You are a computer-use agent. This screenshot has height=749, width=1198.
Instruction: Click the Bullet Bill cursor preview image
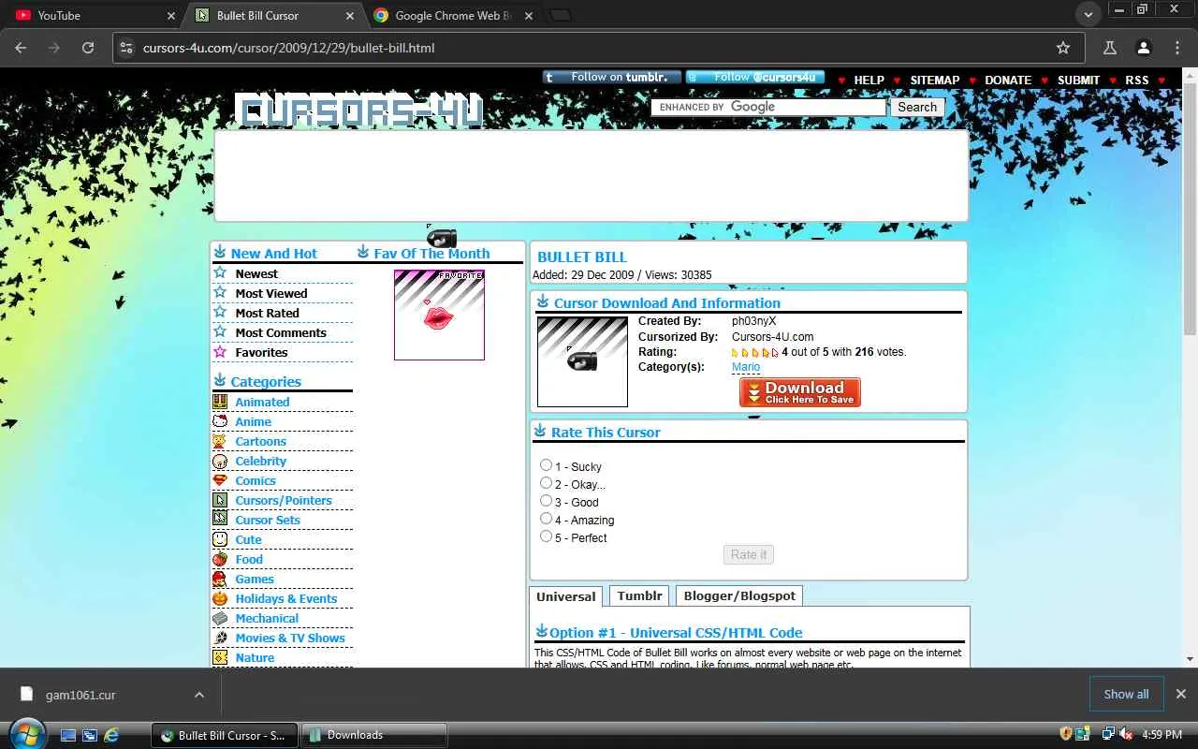[582, 361]
